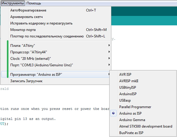Open Монитор порта
177x137 pixels.
tap(23, 30)
